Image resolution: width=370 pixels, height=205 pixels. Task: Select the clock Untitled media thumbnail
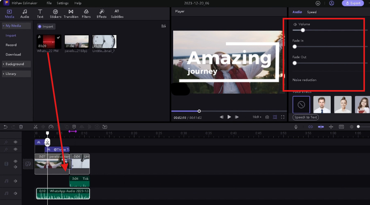pyautogui.click(x=104, y=41)
